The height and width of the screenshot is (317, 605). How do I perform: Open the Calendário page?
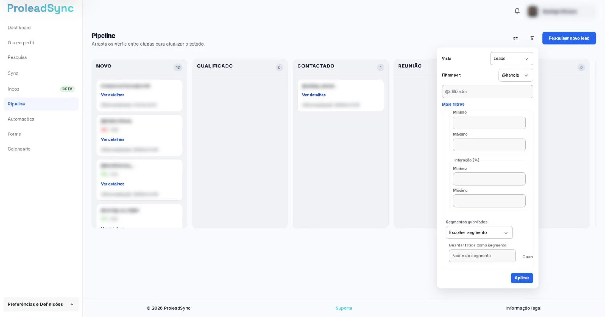pyautogui.click(x=19, y=149)
